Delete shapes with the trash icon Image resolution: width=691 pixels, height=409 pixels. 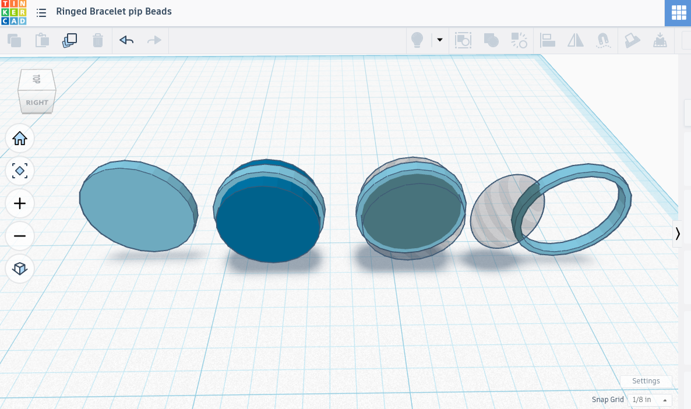pos(98,40)
